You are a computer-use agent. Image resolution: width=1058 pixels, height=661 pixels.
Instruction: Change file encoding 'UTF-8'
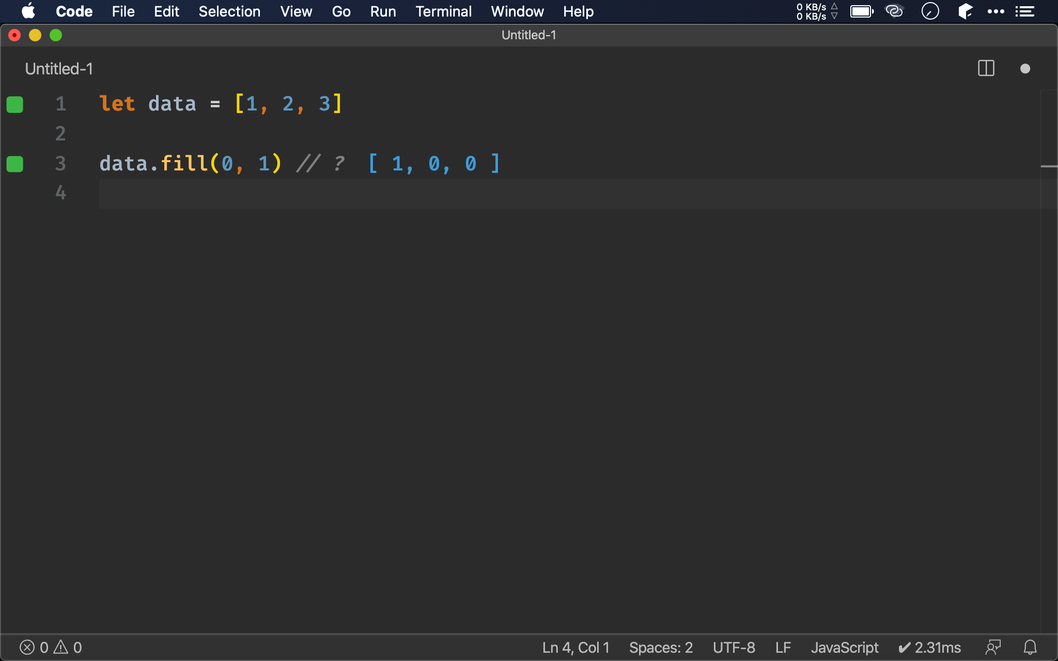click(x=734, y=648)
